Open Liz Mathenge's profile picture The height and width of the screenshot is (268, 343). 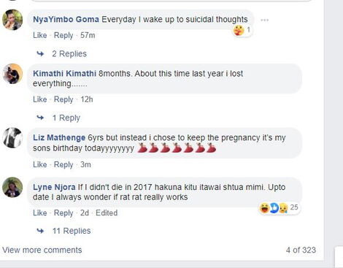click(12, 138)
